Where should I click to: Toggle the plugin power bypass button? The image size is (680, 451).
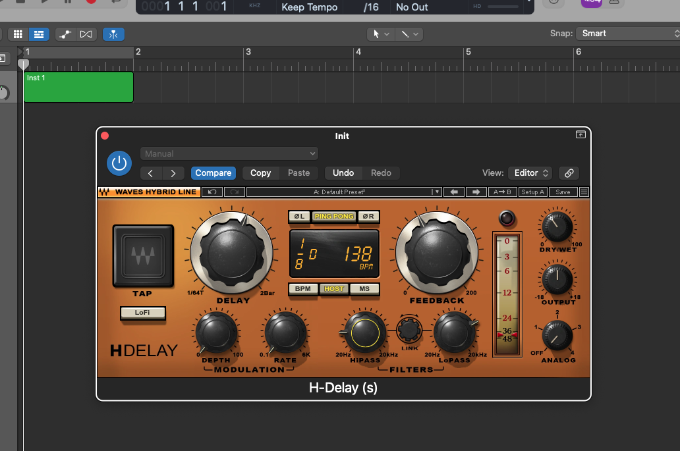pos(119,163)
